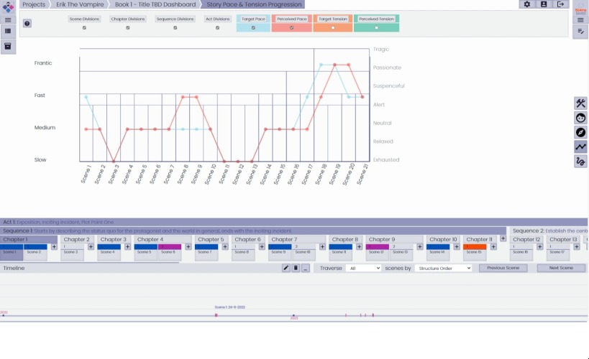Toggle the Act Divisions checkbox
Image resolution: width=589 pixels, height=359 pixels.
[217, 28]
